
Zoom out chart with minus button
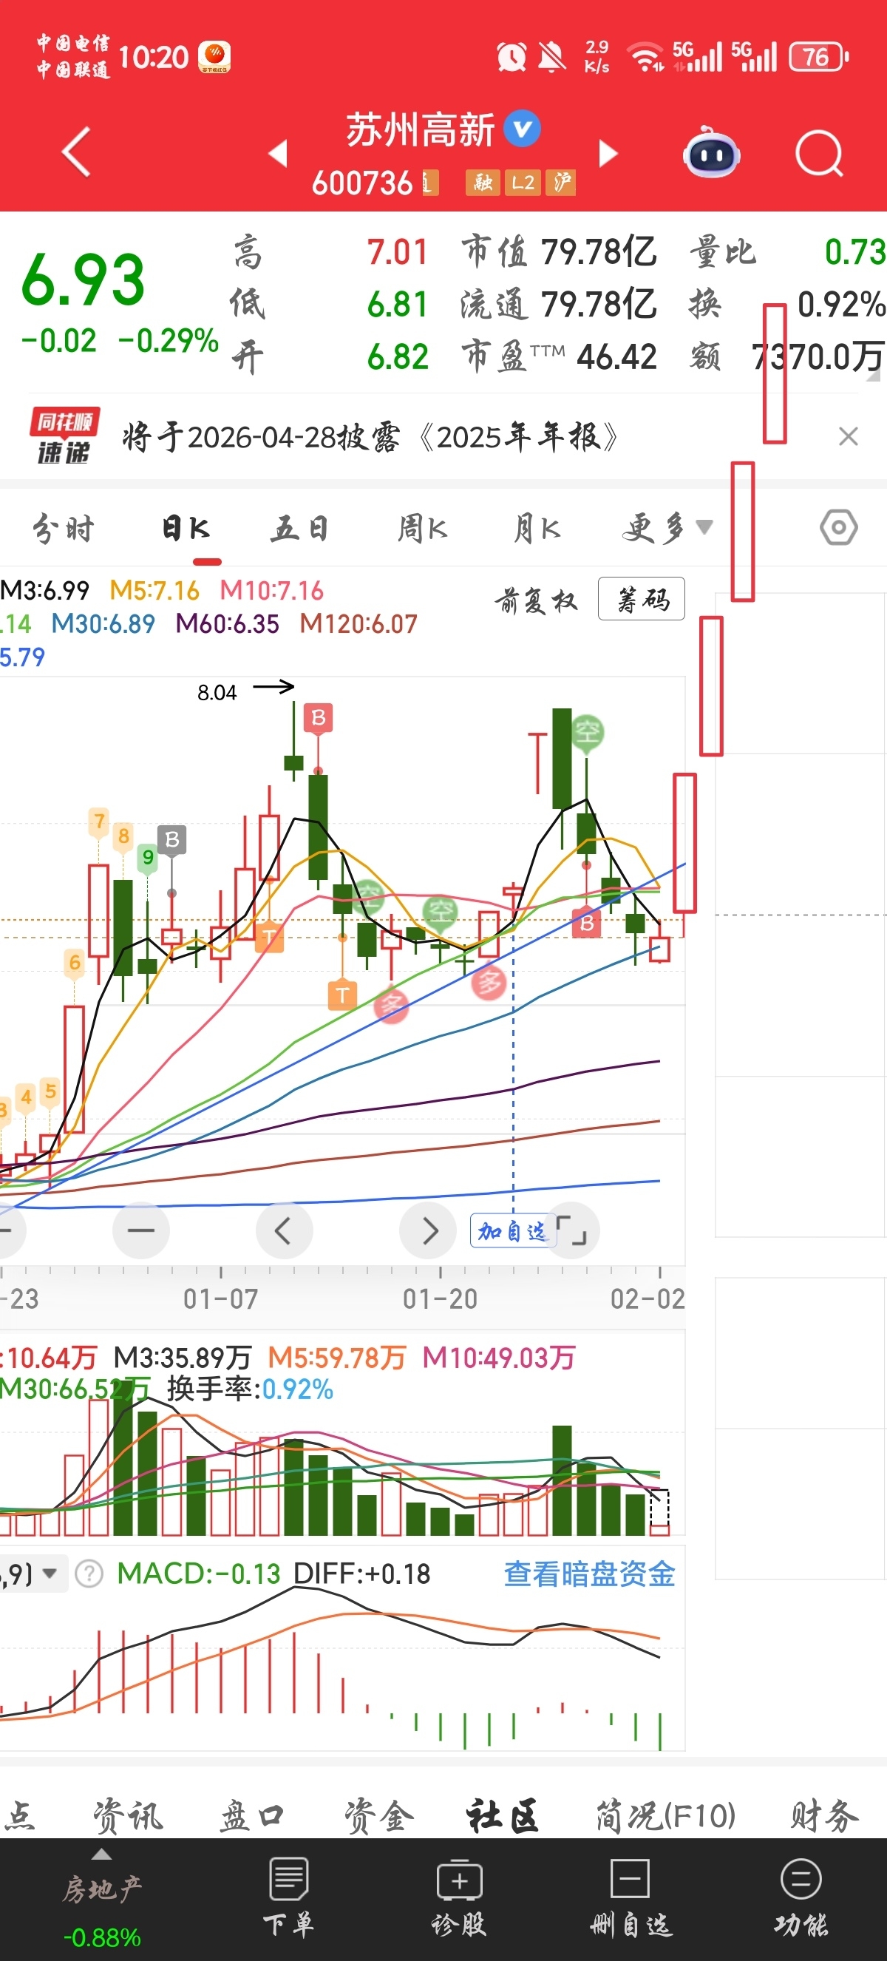point(140,1230)
